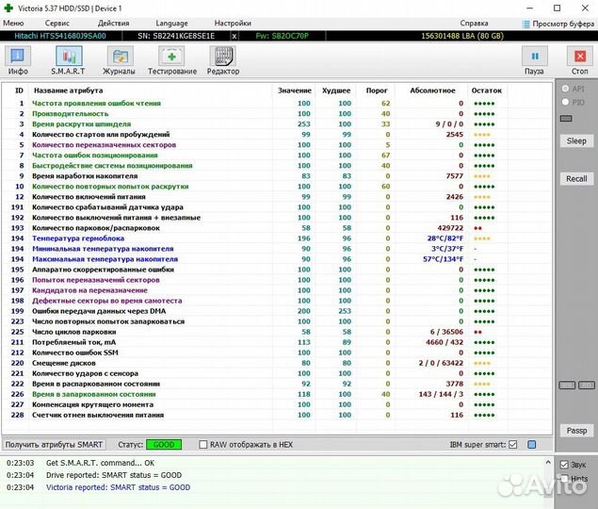Open the Language menu
This screenshot has width=598, height=509.
[171, 23]
